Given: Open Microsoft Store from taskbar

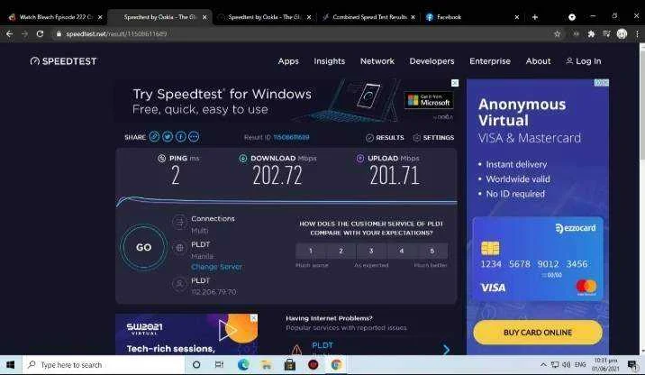Looking at the screenshot, I should (x=289, y=365).
